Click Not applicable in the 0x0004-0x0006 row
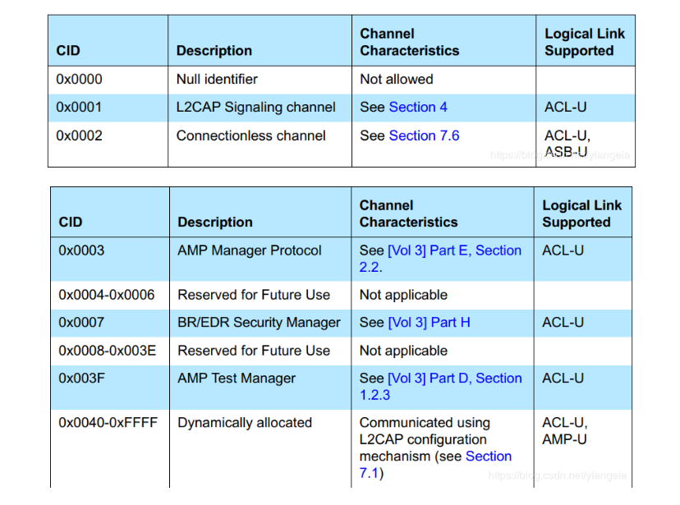The height and width of the screenshot is (505, 680). coord(403,295)
